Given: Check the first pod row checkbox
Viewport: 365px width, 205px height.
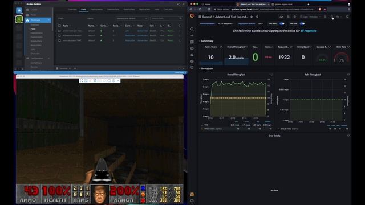Looking at the screenshot, I should [x=59, y=31].
